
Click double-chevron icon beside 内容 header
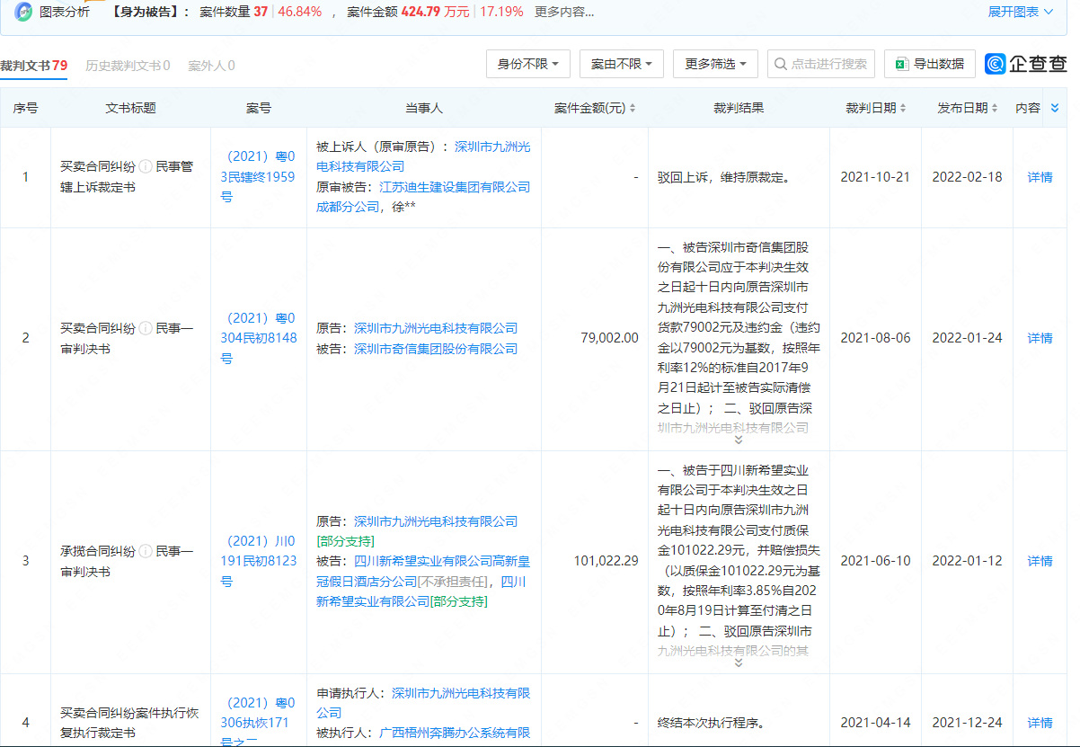(x=1055, y=108)
